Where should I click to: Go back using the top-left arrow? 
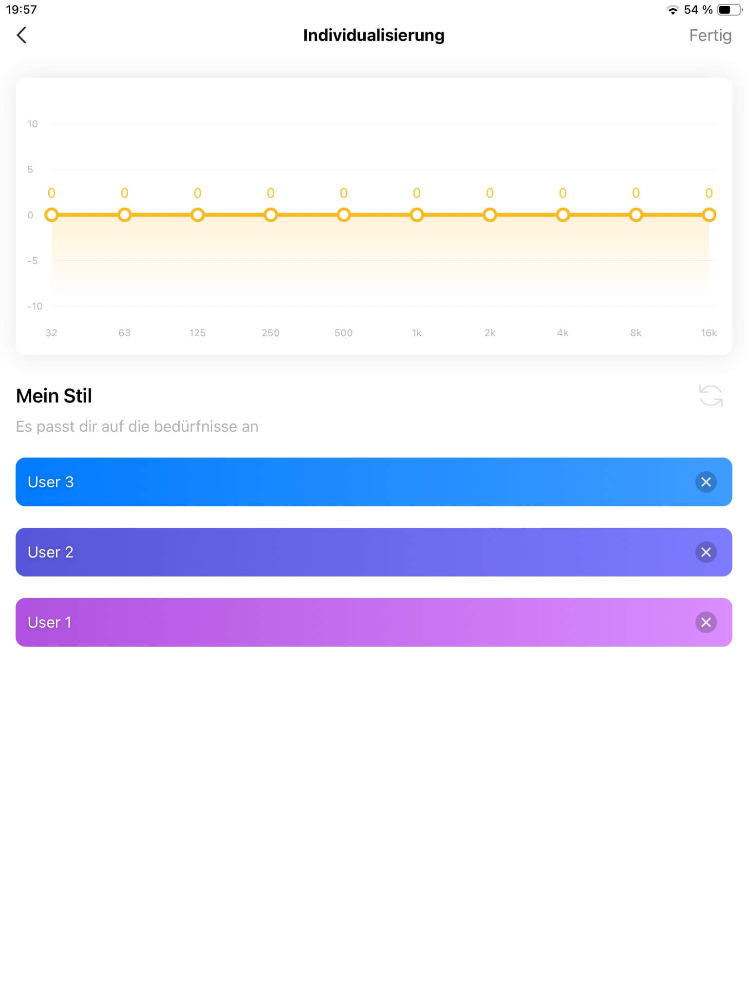coord(21,35)
